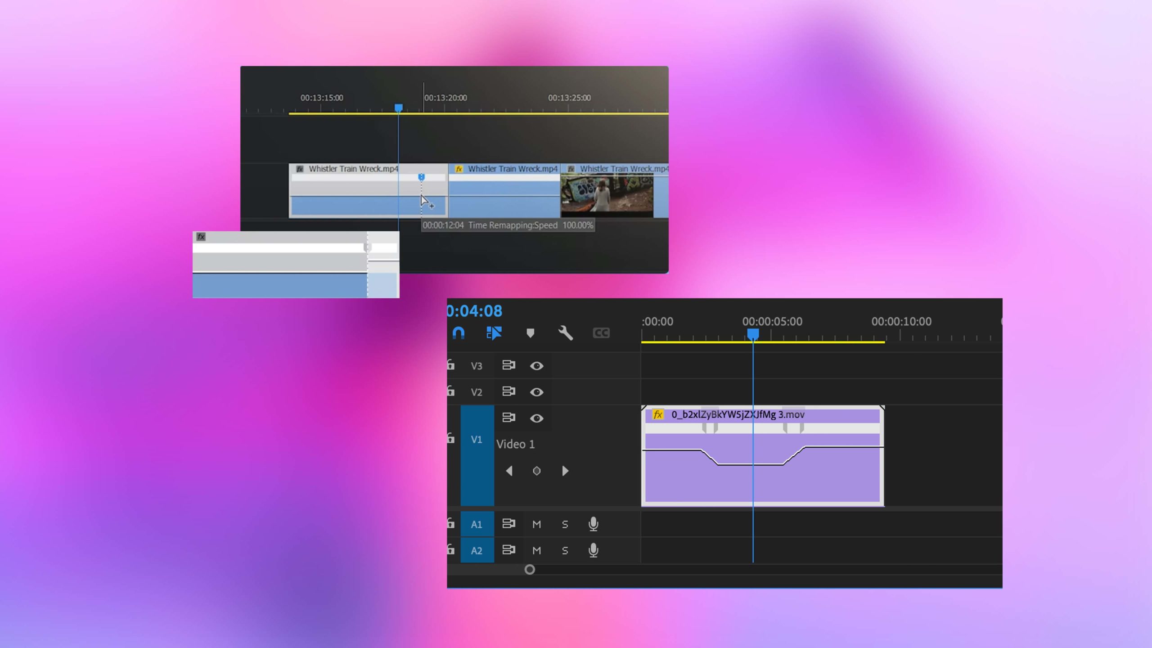Toggle Linked Selection icon
The height and width of the screenshot is (648, 1152).
point(494,333)
